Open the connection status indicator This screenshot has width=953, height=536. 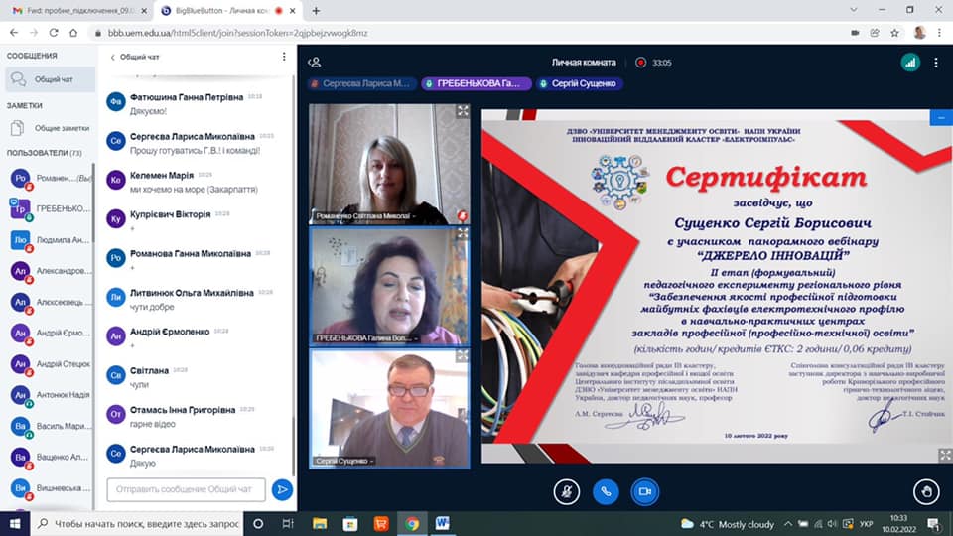pyautogui.click(x=909, y=62)
